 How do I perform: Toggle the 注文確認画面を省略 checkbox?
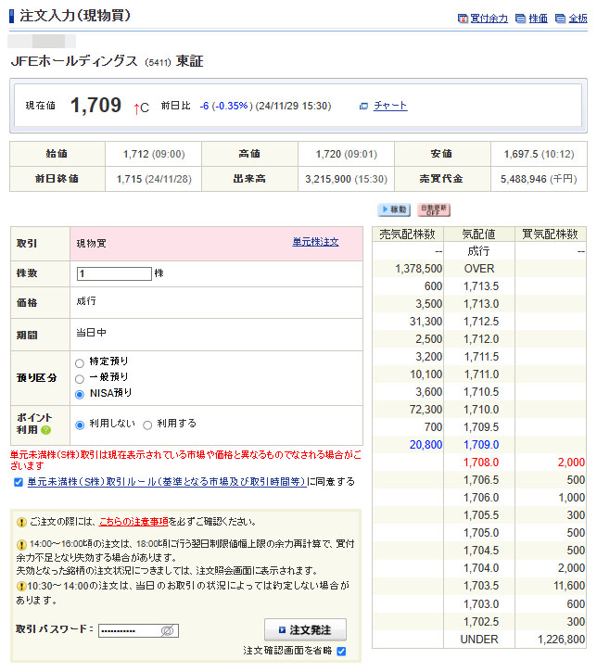pos(341,652)
